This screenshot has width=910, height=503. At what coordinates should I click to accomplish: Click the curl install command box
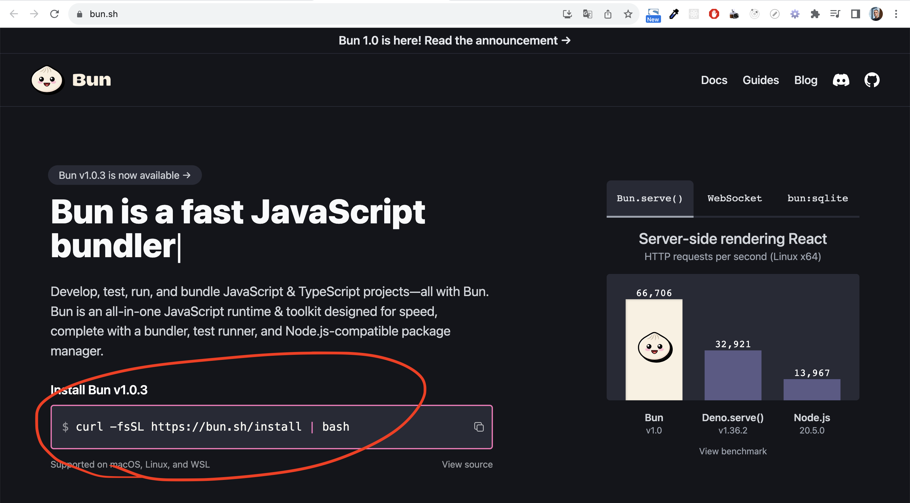pos(271,427)
